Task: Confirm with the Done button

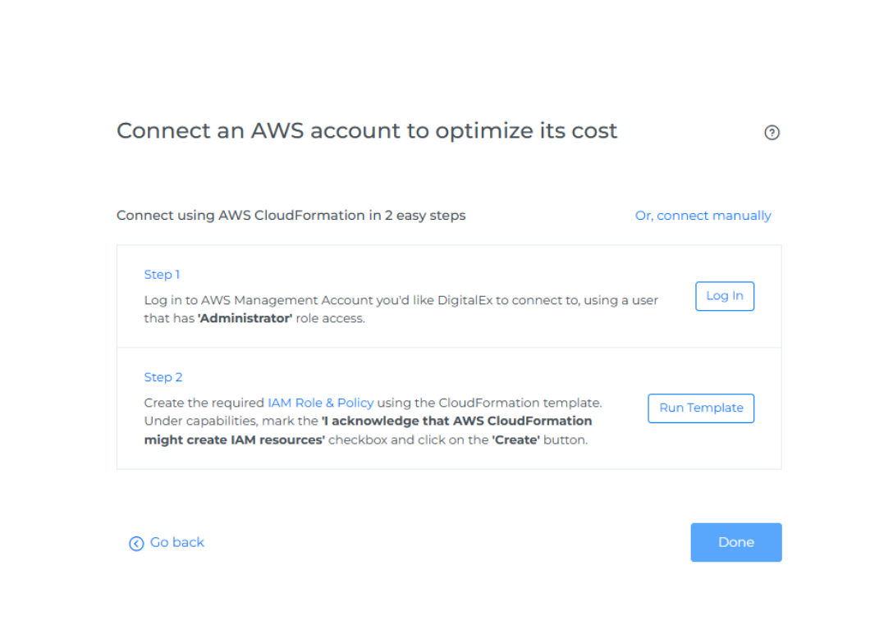Action: 735,542
